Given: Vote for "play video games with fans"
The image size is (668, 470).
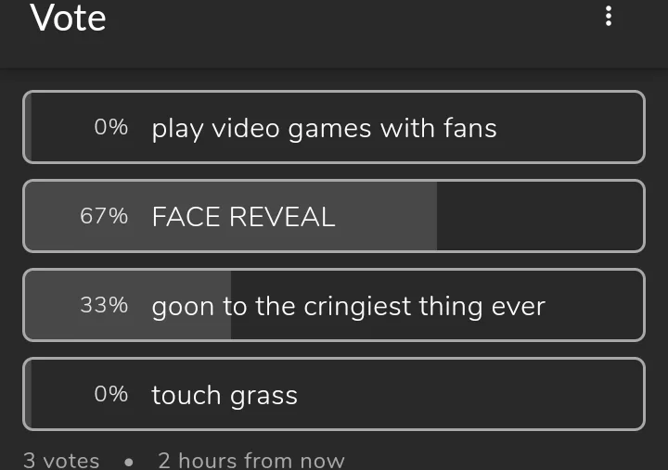Looking at the screenshot, I should pos(324,128).
